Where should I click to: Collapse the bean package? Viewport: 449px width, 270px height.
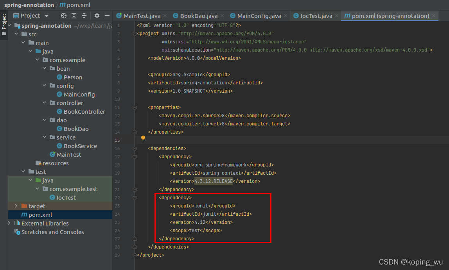[44, 68]
